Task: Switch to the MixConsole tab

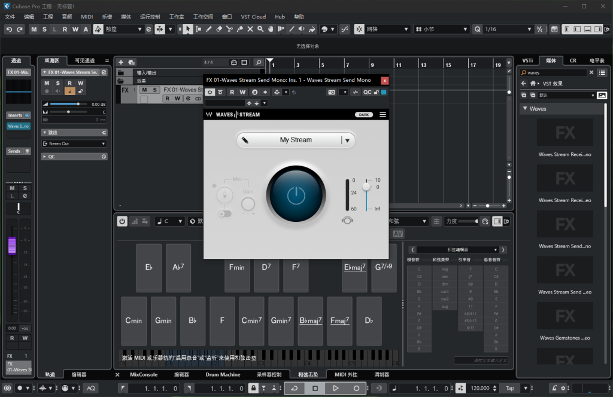Action: 144,374
